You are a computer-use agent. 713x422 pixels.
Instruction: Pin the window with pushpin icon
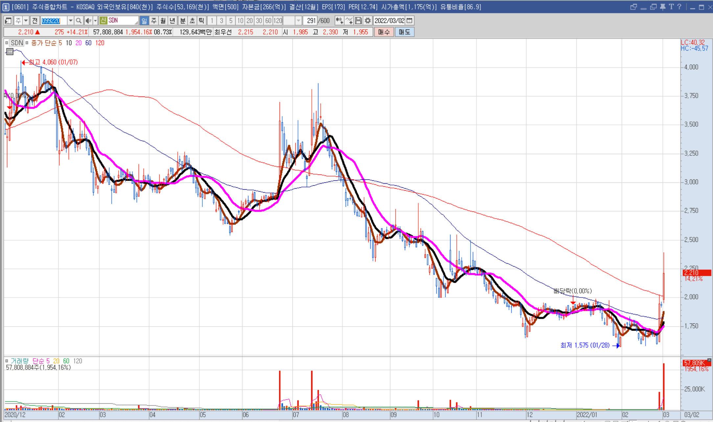tap(662, 7)
